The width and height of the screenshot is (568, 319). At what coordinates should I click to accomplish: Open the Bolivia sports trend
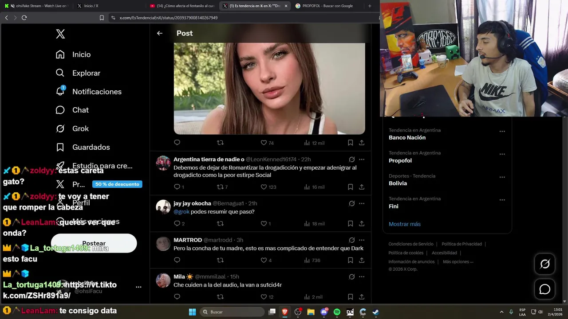click(398, 183)
